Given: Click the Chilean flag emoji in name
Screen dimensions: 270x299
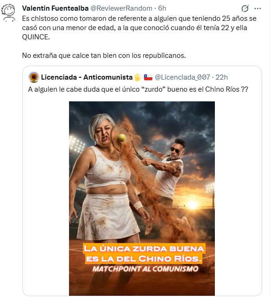Looking at the screenshot, I should [148, 77].
